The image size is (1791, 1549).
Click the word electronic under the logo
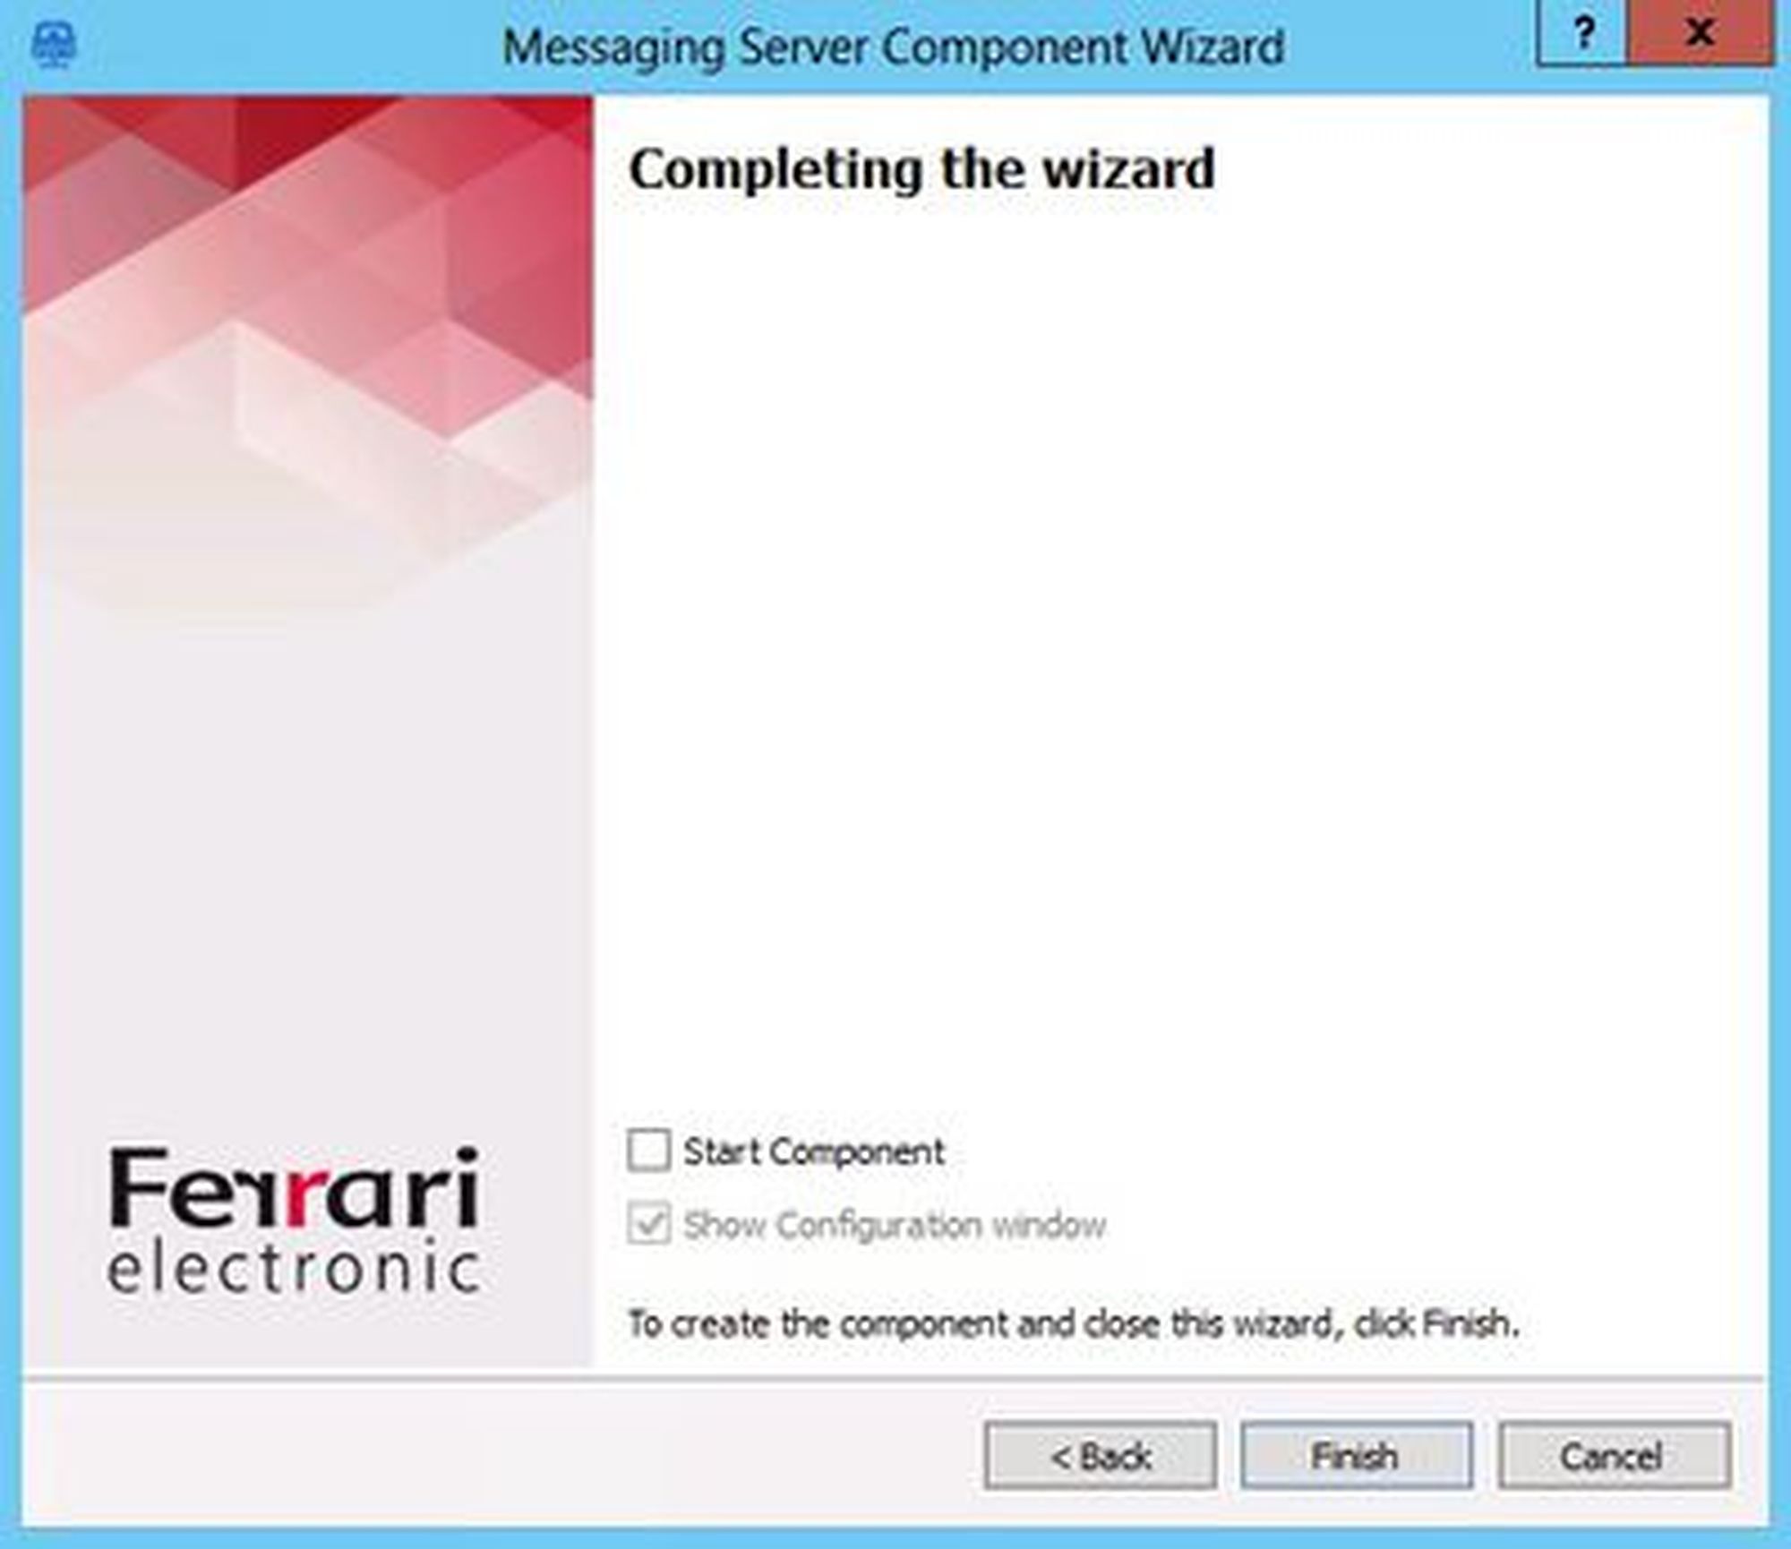tap(295, 1270)
